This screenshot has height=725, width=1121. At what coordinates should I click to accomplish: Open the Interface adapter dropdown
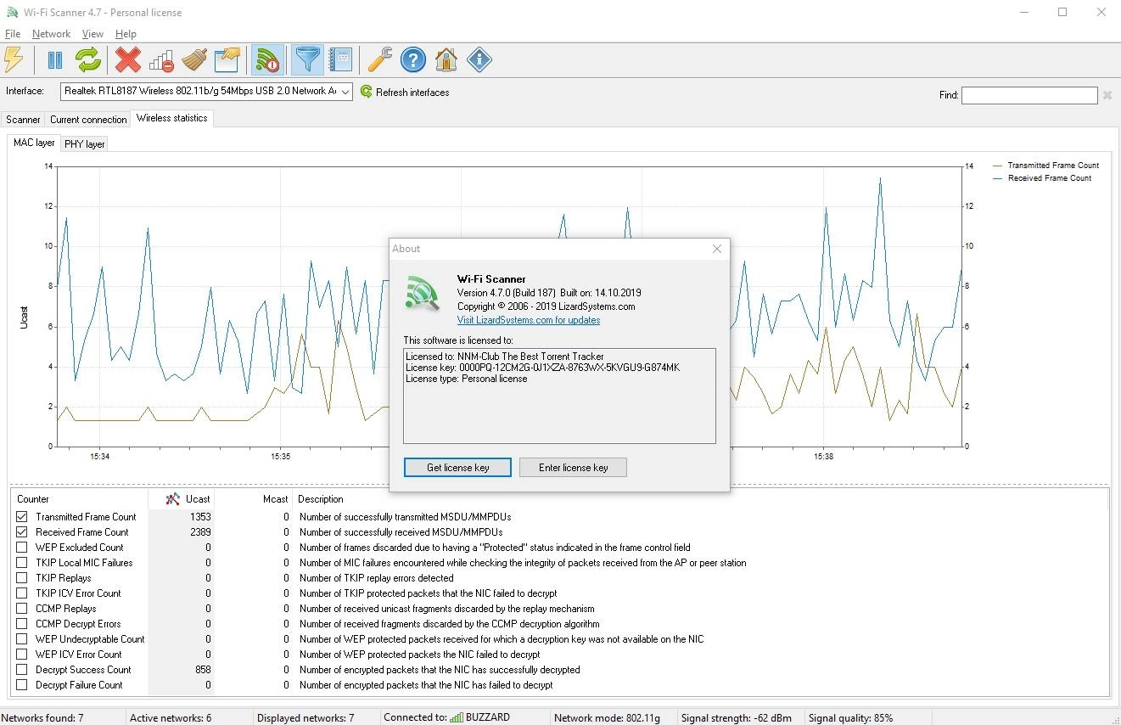point(206,91)
